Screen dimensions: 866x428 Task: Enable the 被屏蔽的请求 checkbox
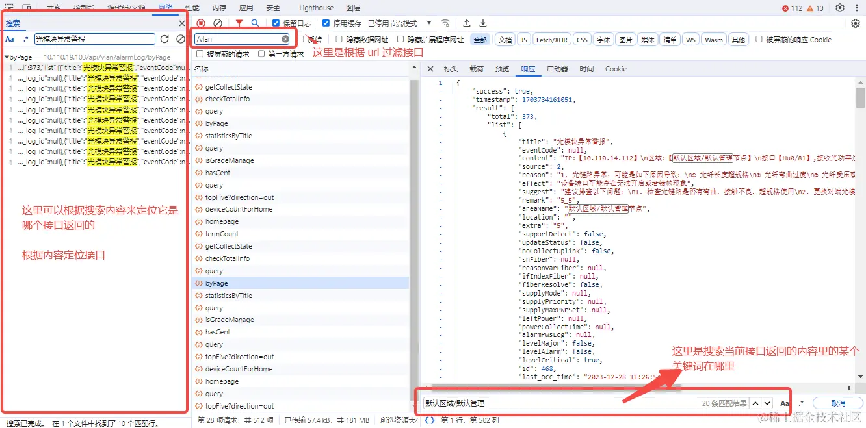tap(200, 54)
